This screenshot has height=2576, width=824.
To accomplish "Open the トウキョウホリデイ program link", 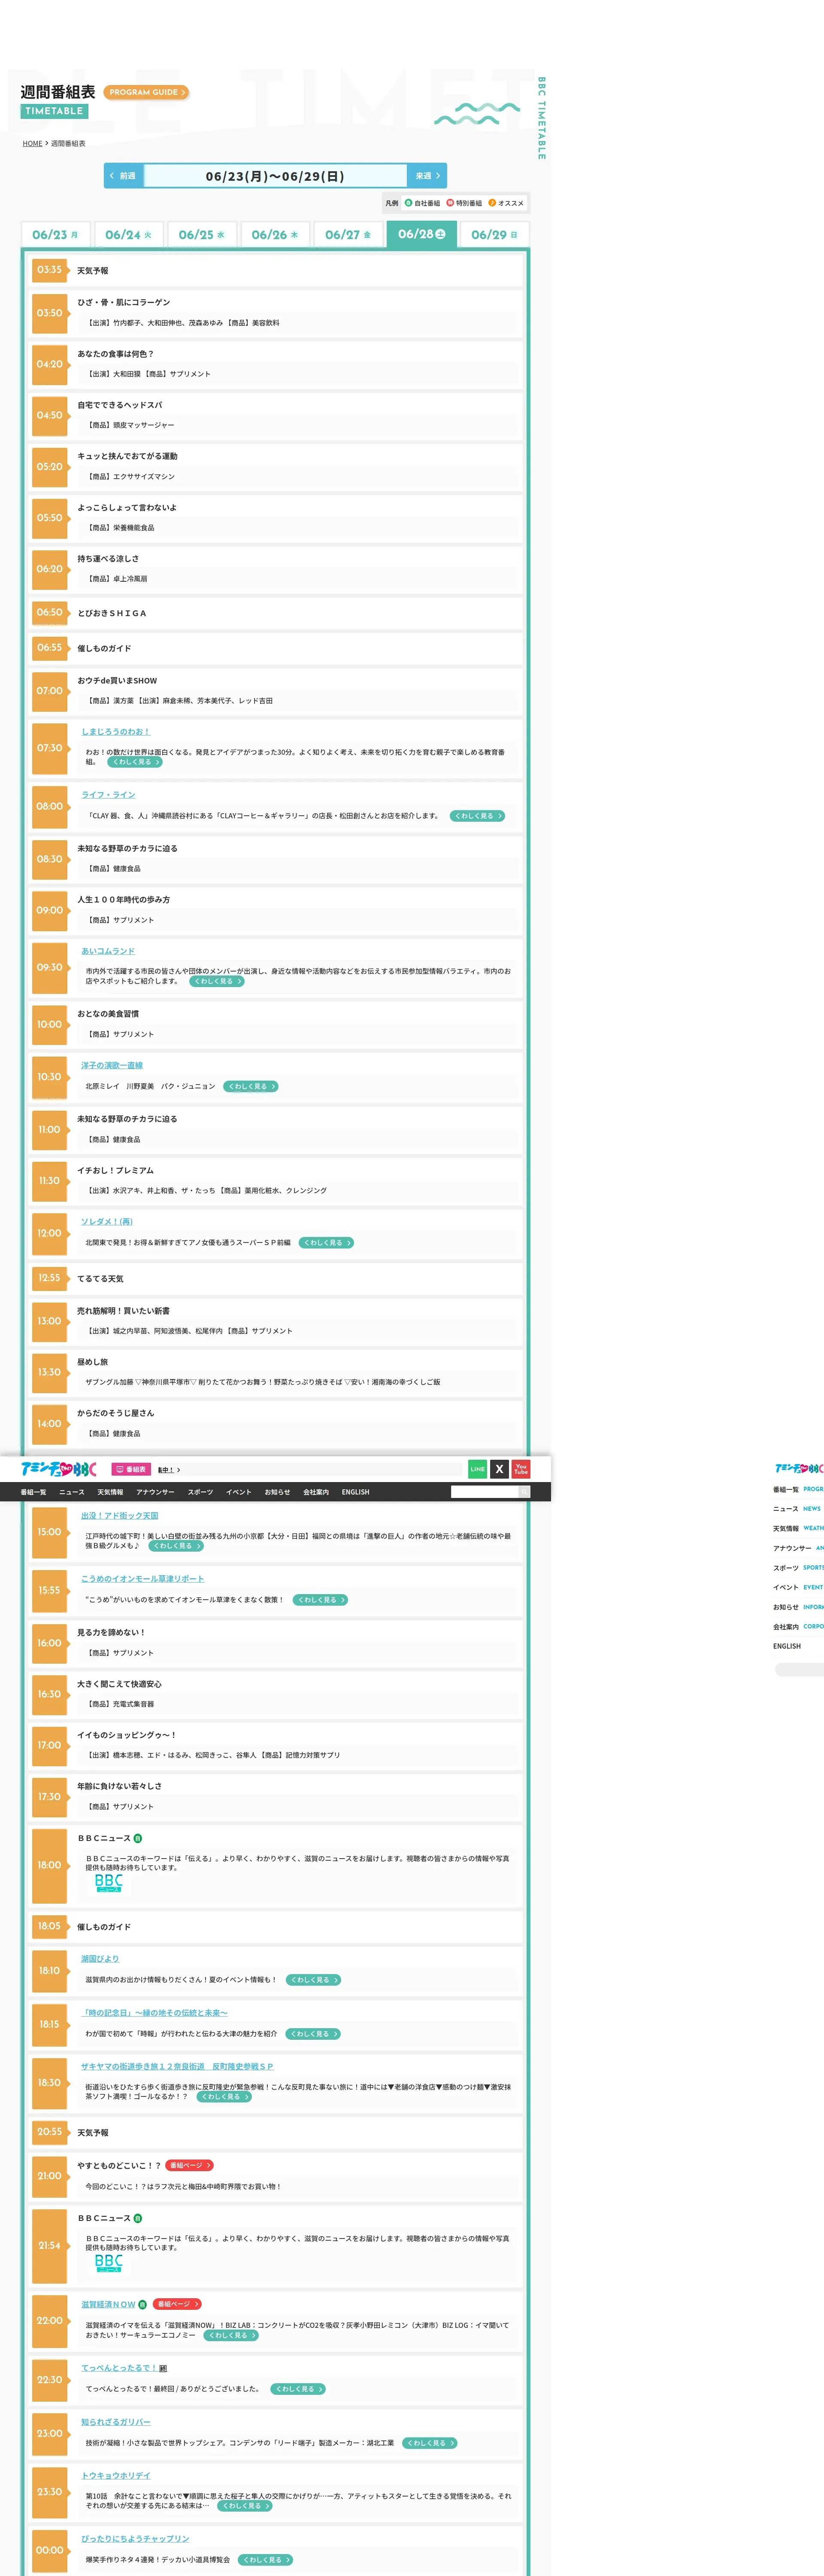I will (116, 2476).
